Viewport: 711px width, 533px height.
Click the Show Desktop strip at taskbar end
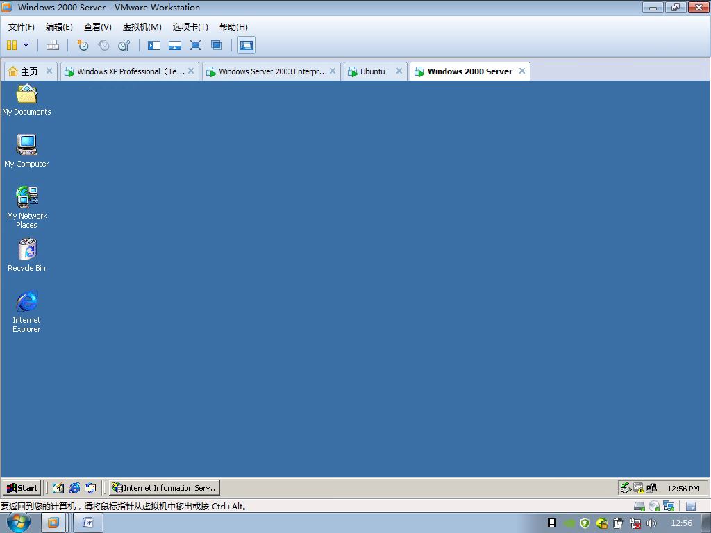point(705,523)
